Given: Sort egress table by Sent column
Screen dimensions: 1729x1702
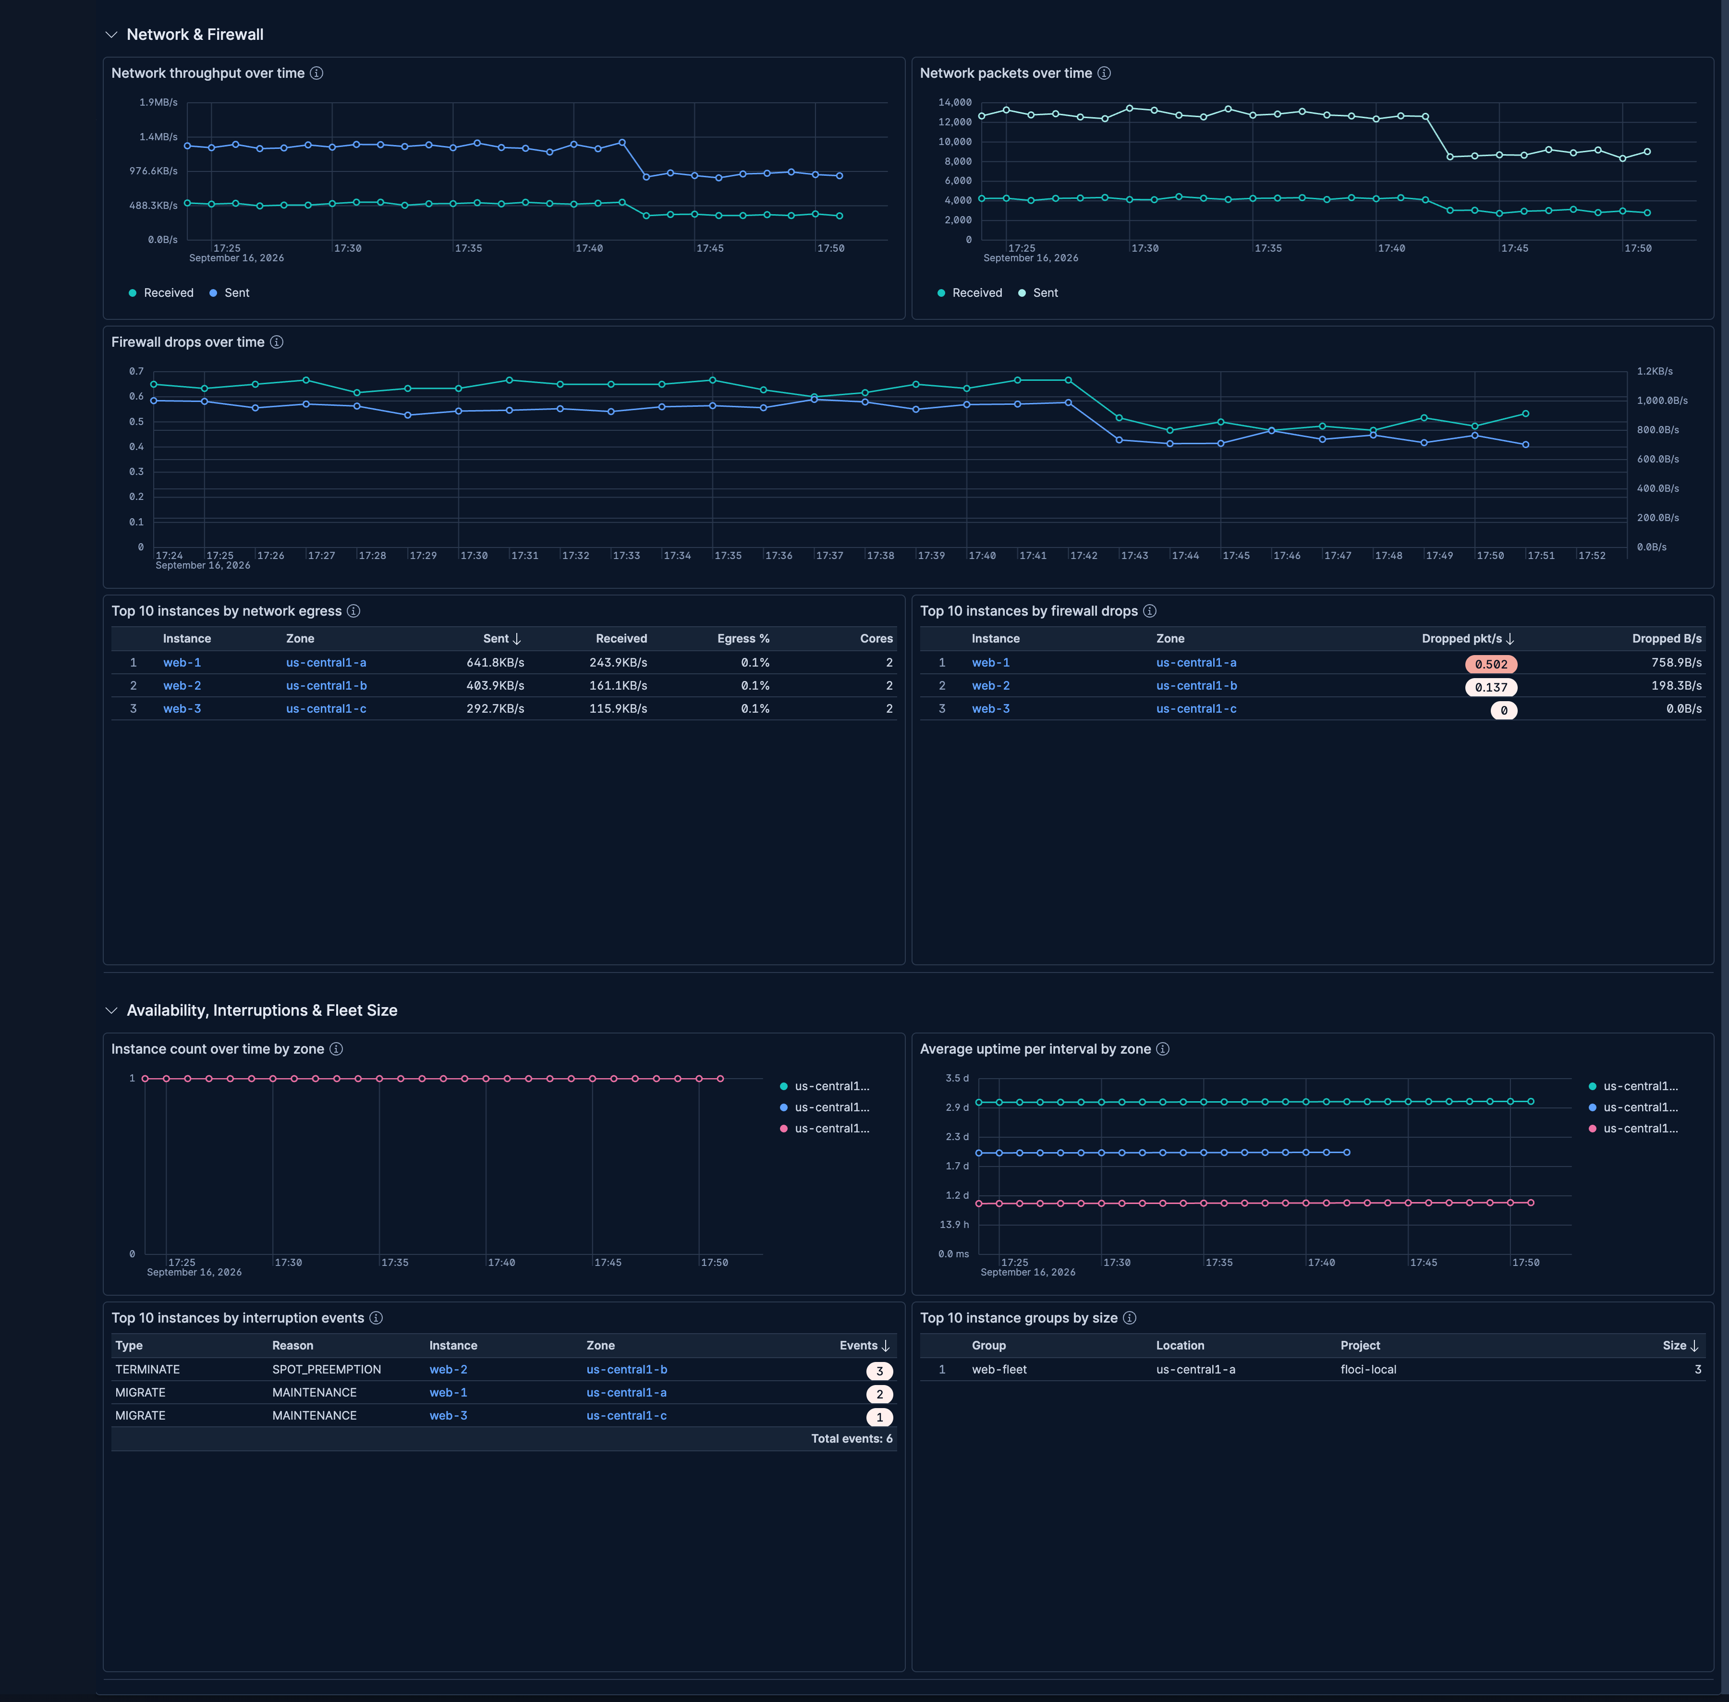Looking at the screenshot, I should [x=501, y=639].
